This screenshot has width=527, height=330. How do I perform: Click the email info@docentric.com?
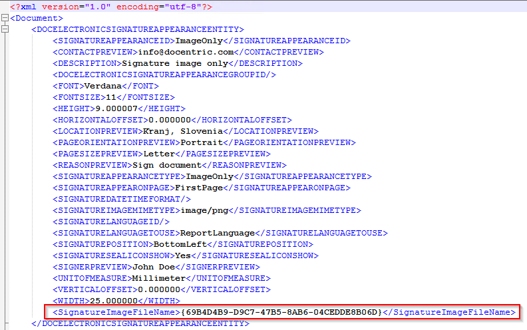pos(186,52)
